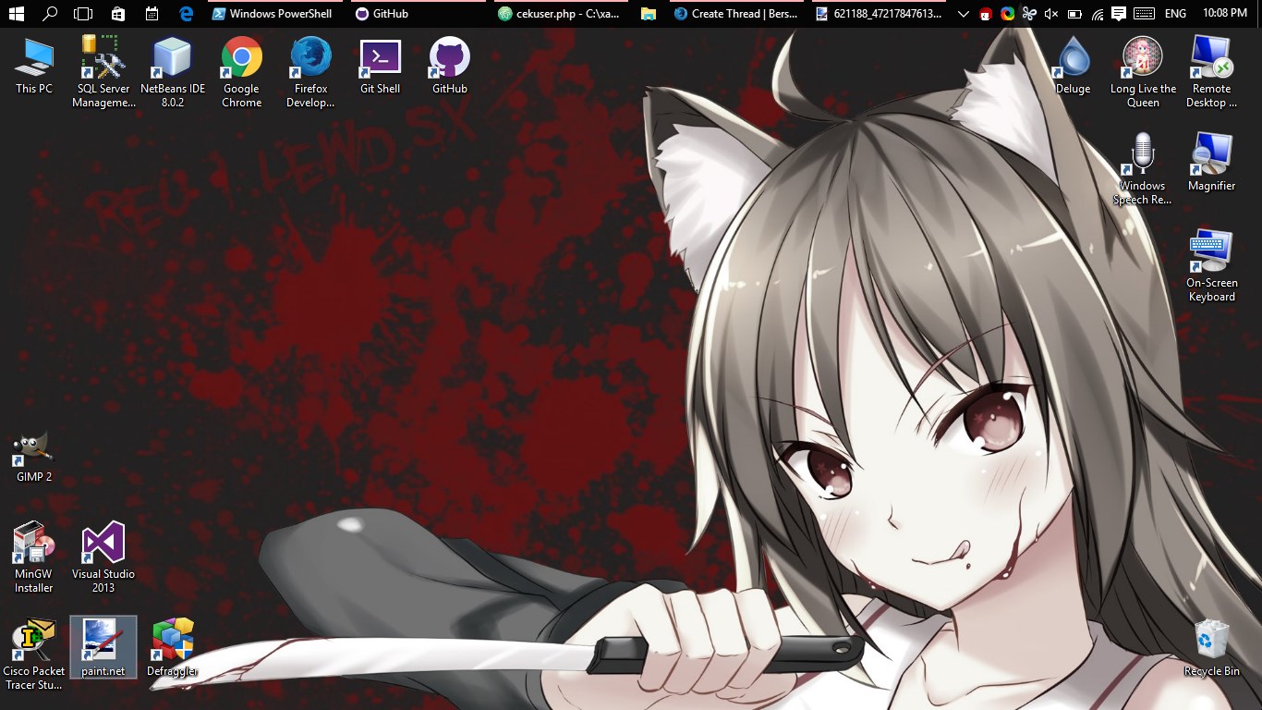This screenshot has width=1262, height=710.
Task: Select the GIMP 2 desktop shortcut
Action: tap(34, 457)
